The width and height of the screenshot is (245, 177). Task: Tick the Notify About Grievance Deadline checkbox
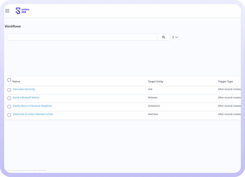[x=9, y=106]
